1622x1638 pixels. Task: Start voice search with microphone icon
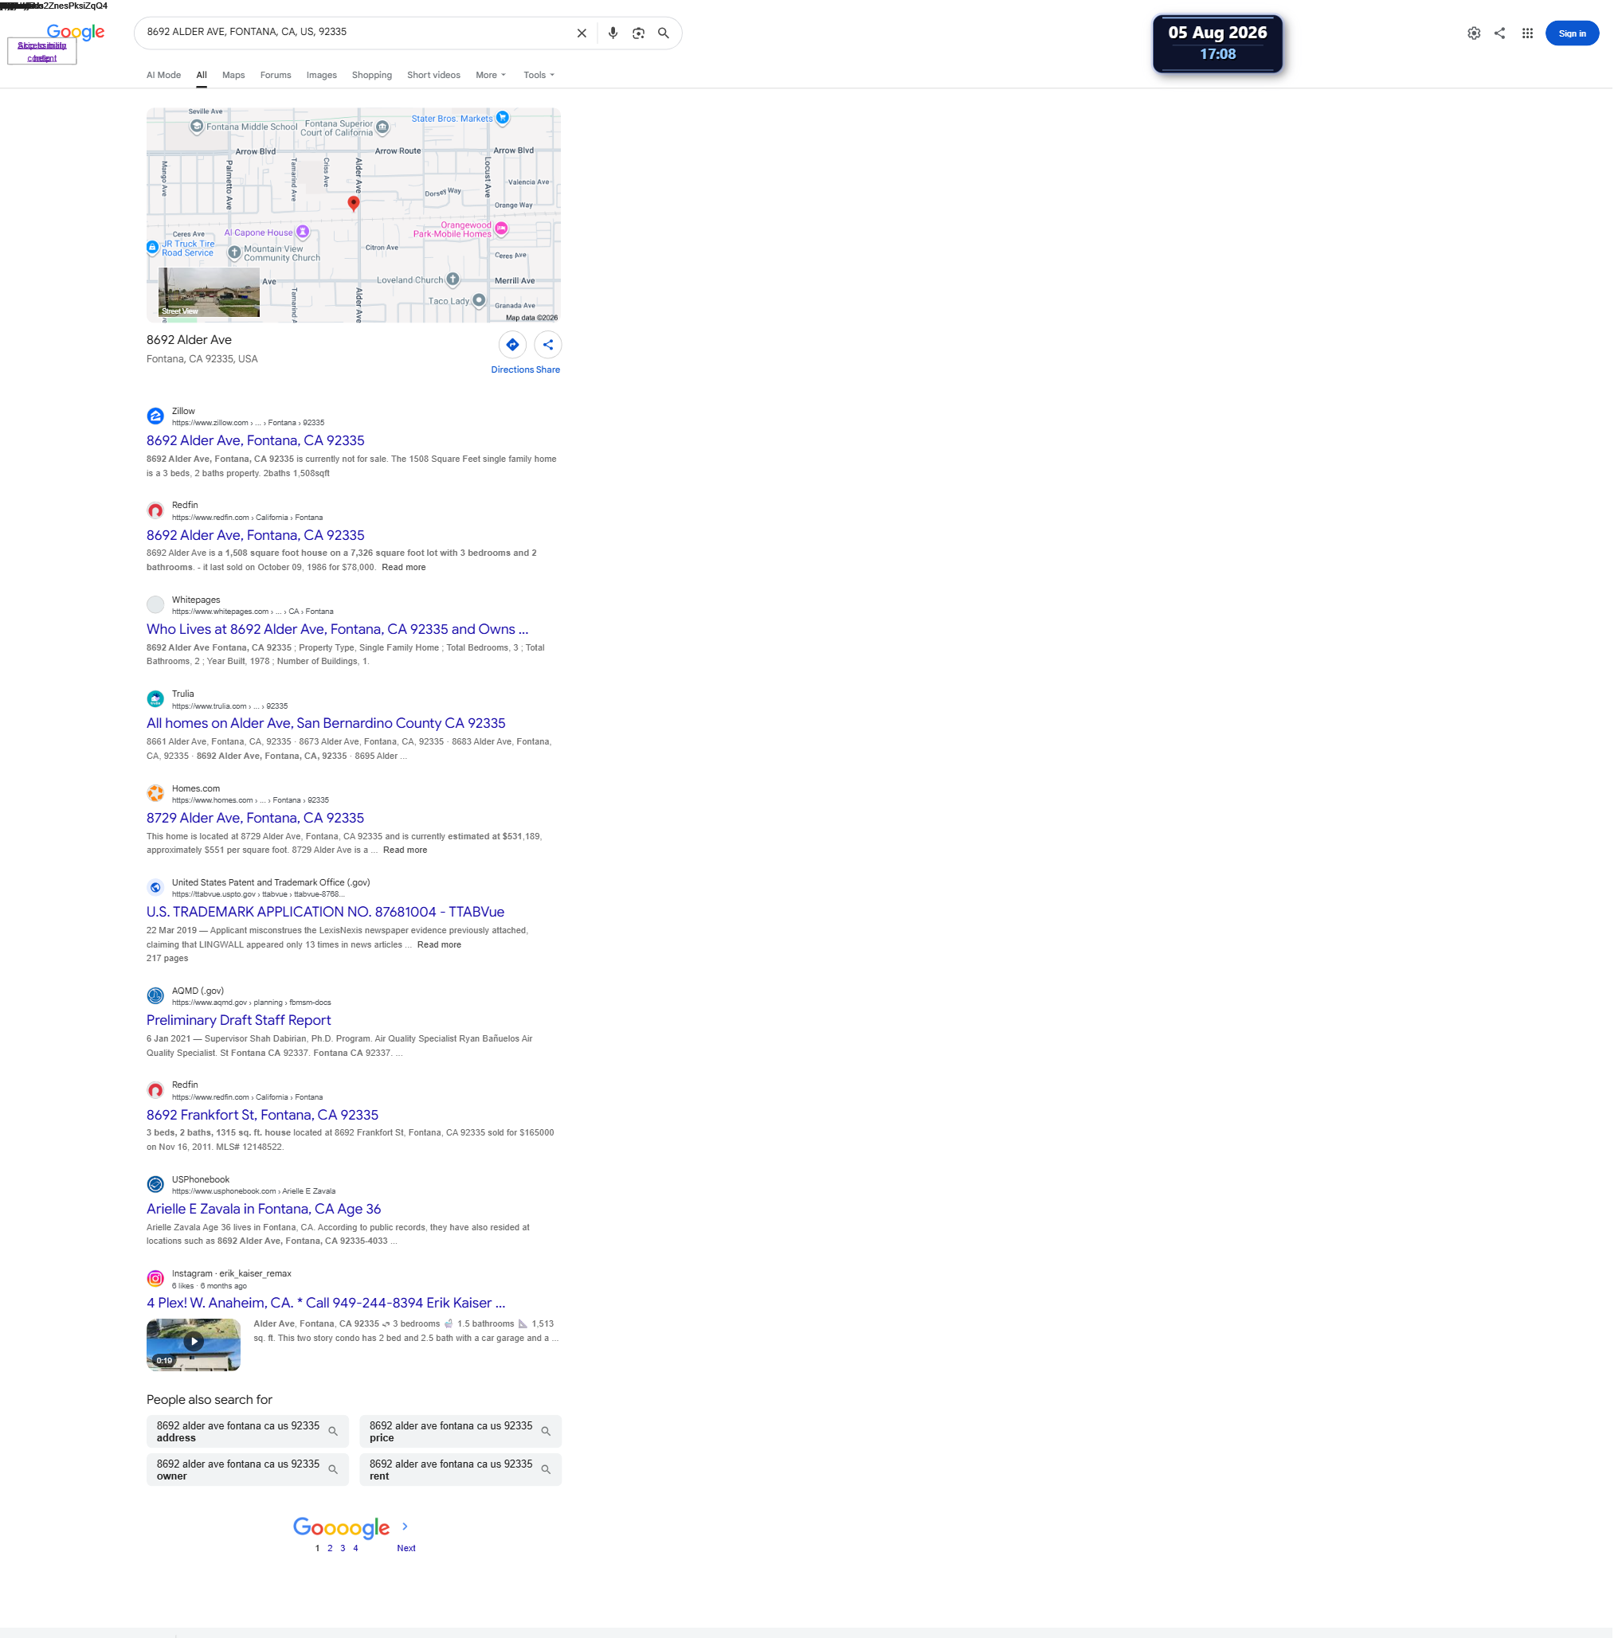(x=613, y=33)
